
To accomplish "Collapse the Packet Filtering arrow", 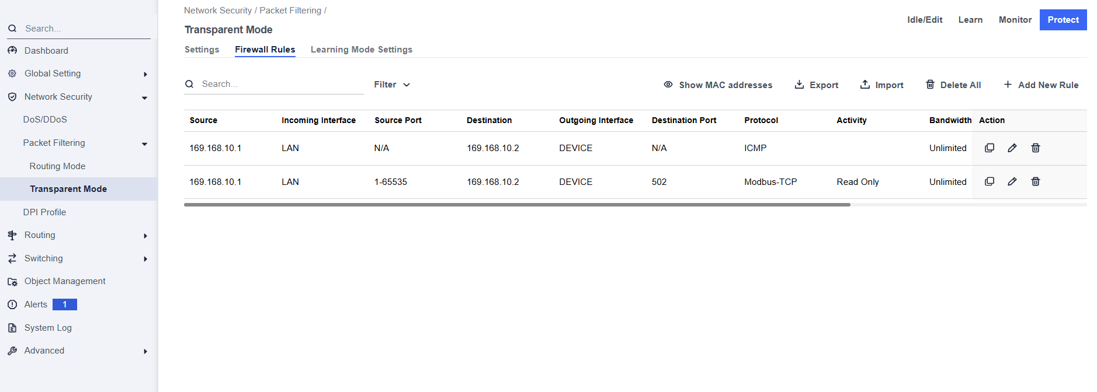I will [145, 143].
